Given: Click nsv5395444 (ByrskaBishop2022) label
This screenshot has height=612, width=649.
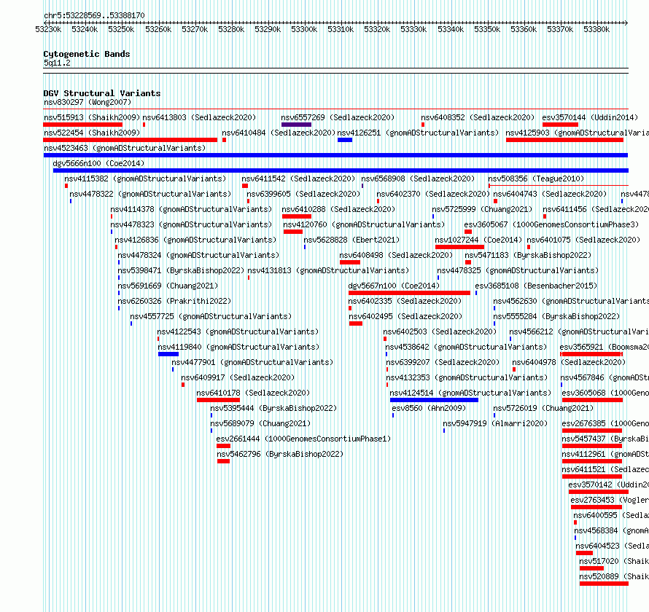Looking at the screenshot, I should [273, 408].
